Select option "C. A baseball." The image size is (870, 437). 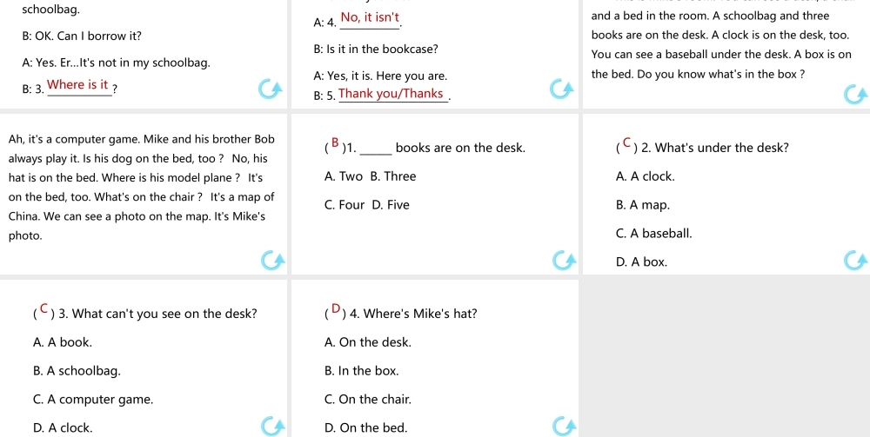coord(653,233)
